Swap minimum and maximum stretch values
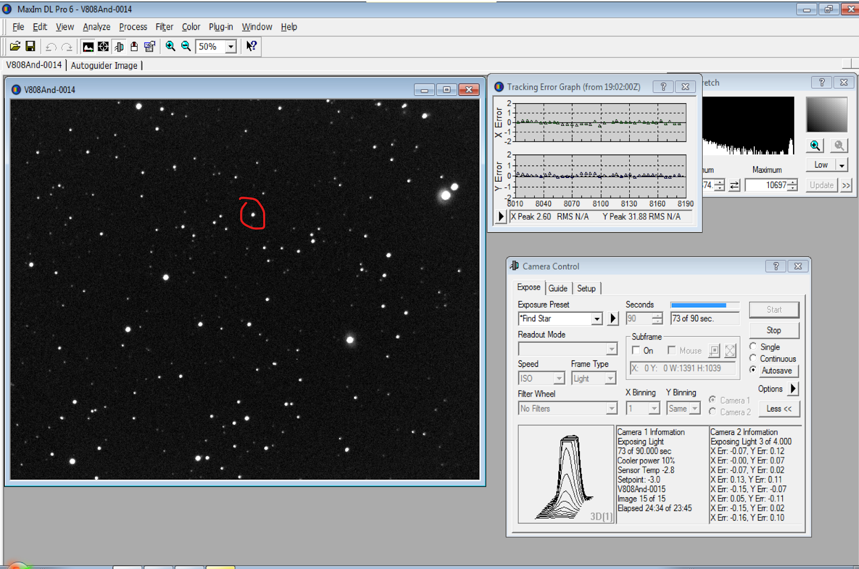This screenshot has height=569, width=859. click(734, 185)
